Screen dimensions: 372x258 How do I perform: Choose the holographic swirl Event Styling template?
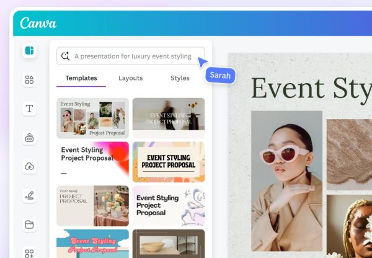click(169, 206)
